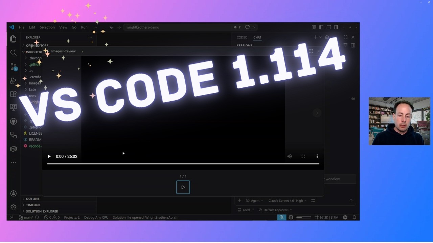This screenshot has width=433, height=243.
Task: Switch to the CHAT tab
Action: point(257,37)
